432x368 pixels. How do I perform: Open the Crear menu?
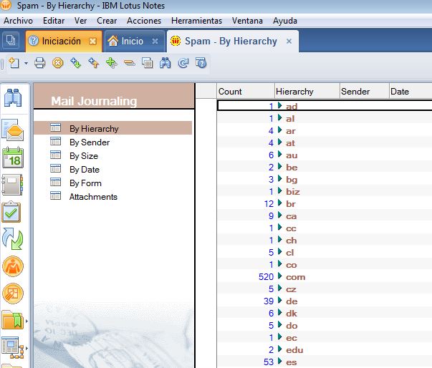point(107,21)
